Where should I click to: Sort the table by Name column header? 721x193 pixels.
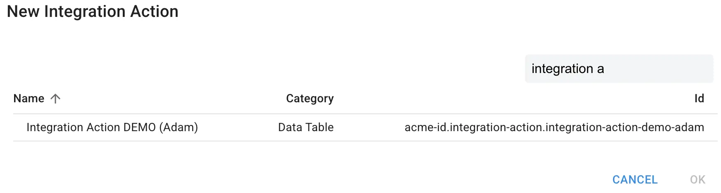[29, 99]
